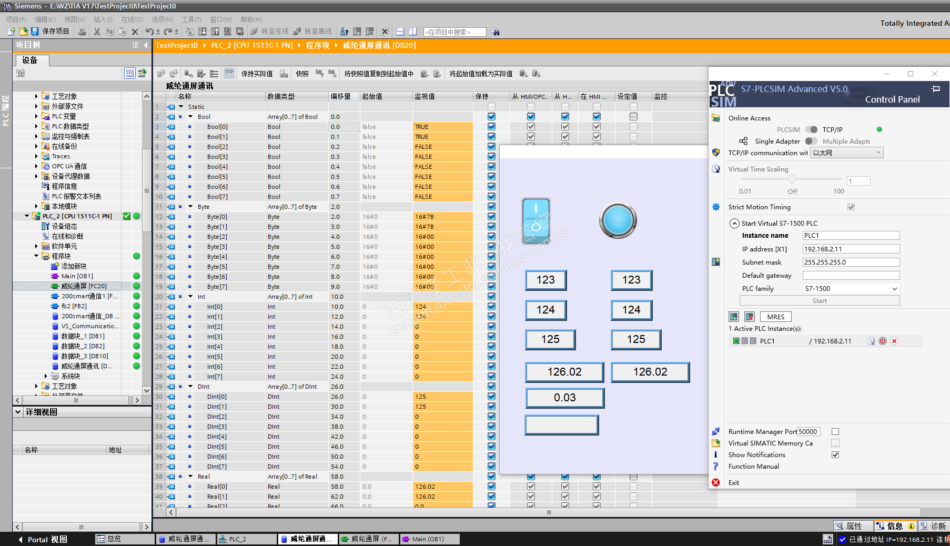Click the accessible devices icon
The image size is (950, 546).
point(345,32)
